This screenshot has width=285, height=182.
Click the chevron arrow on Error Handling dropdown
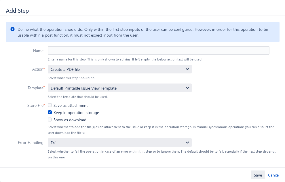[x=187, y=143]
